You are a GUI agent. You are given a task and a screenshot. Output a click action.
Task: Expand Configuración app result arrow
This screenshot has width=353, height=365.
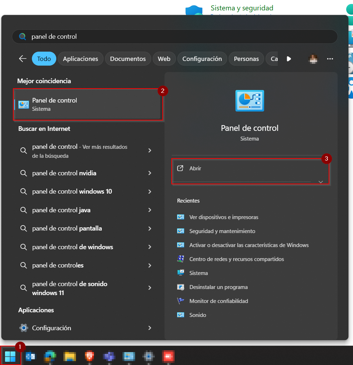click(x=150, y=328)
